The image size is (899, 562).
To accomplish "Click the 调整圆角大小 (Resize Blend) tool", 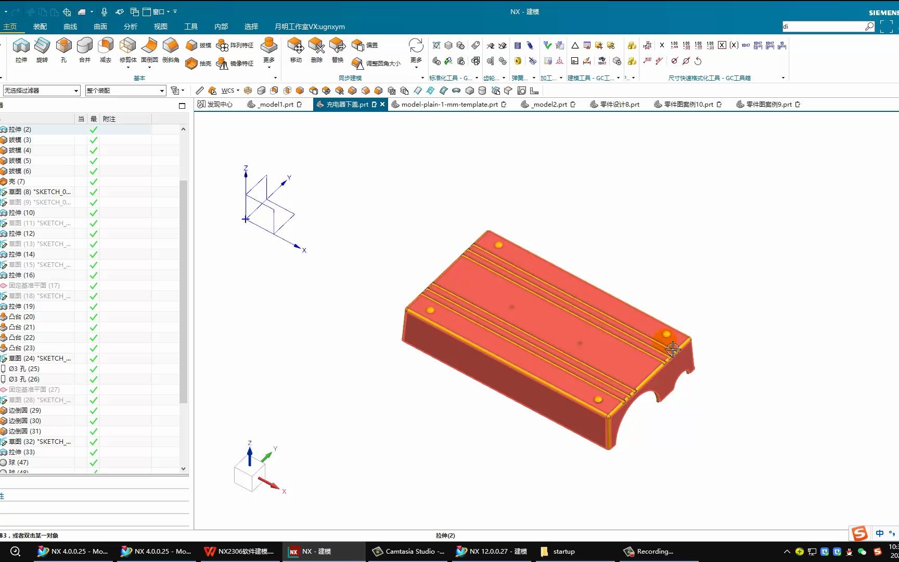I will click(x=376, y=63).
